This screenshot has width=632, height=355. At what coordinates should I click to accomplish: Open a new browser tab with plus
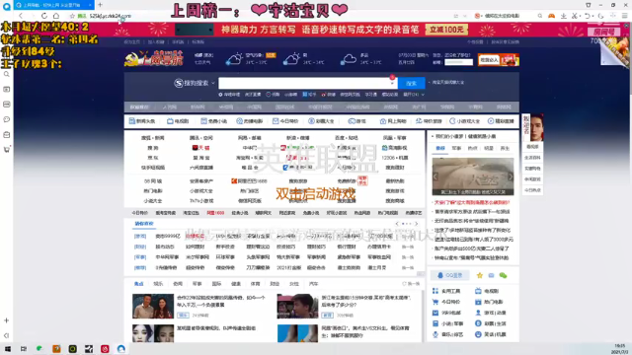[x=100, y=5]
